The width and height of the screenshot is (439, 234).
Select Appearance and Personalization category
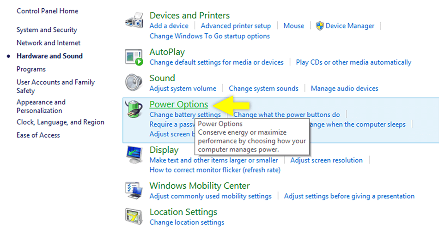[41, 106]
